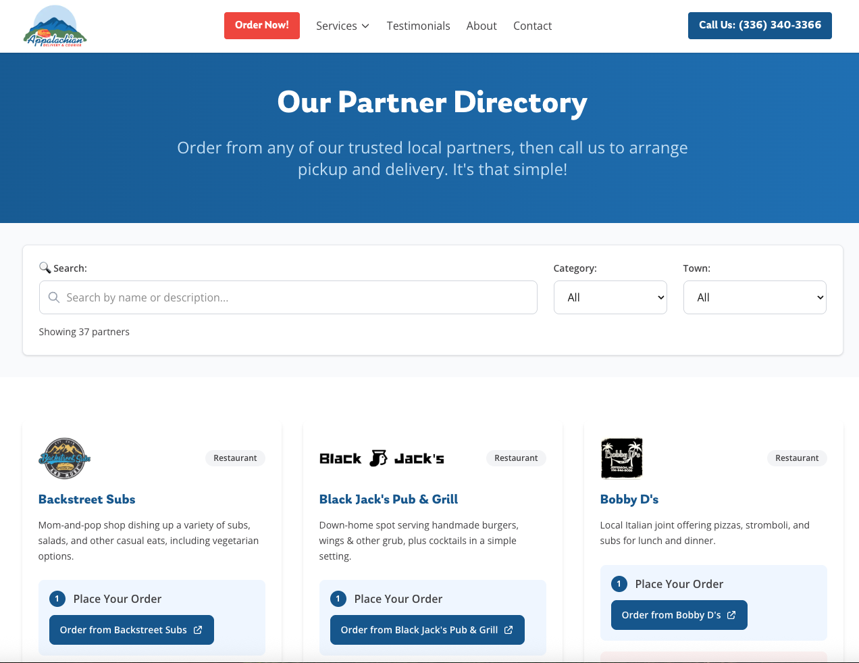Navigate to the Contact page
Viewport: 859px width, 663px height.
(532, 26)
